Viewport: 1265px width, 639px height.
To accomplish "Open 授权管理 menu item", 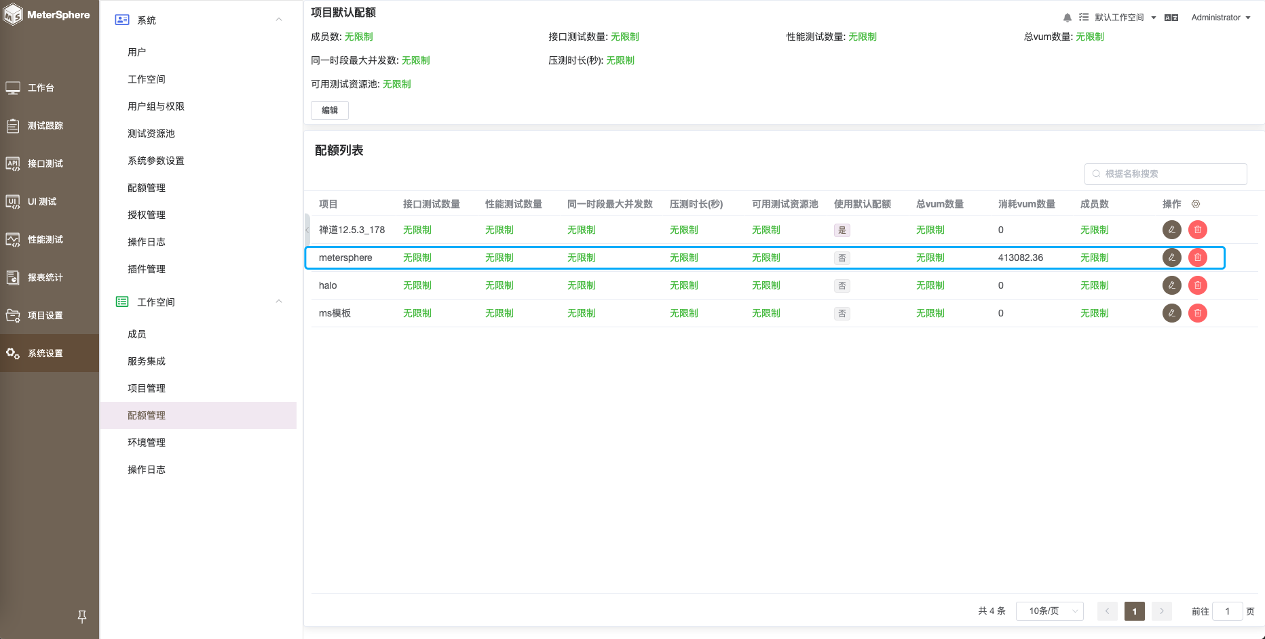I will 198,215.
